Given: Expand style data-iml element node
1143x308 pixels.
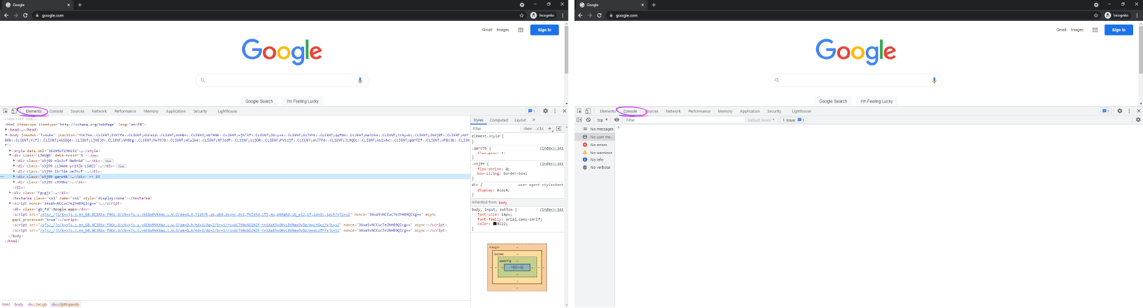Looking at the screenshot, I should (x=10, y=151).
